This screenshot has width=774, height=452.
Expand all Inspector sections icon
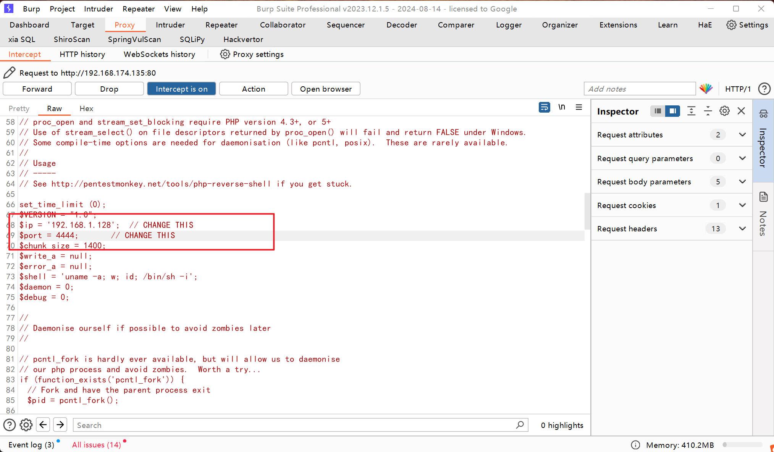[x=691, y=111]
